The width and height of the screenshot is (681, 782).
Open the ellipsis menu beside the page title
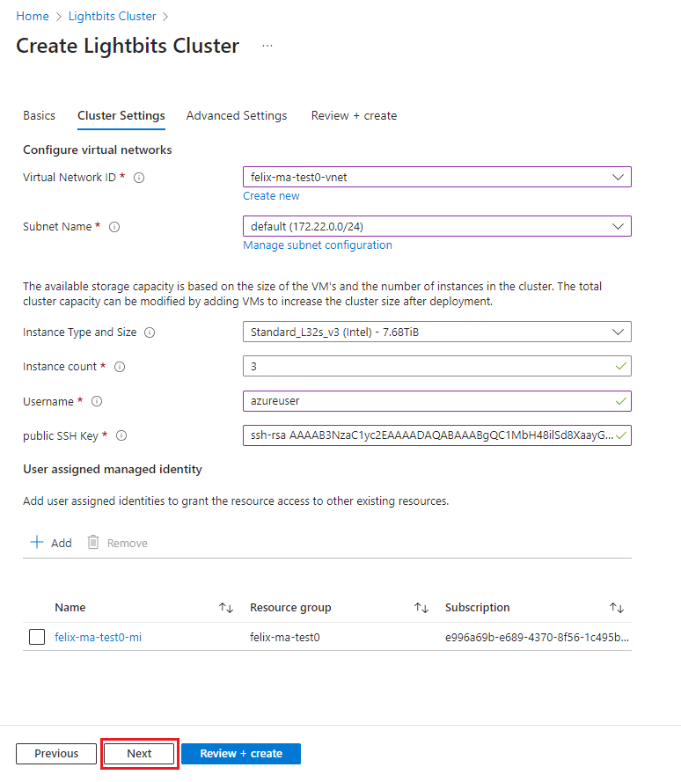point(267,46)
